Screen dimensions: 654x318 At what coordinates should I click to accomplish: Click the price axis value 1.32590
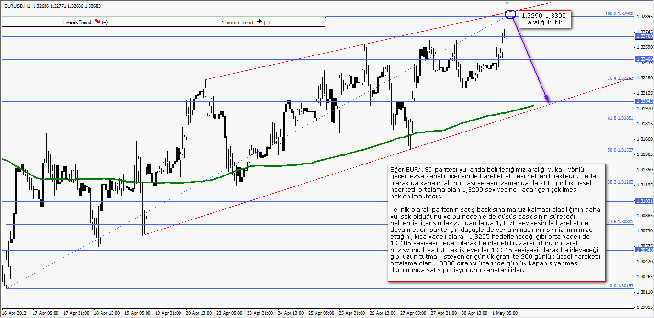[644, 47]
